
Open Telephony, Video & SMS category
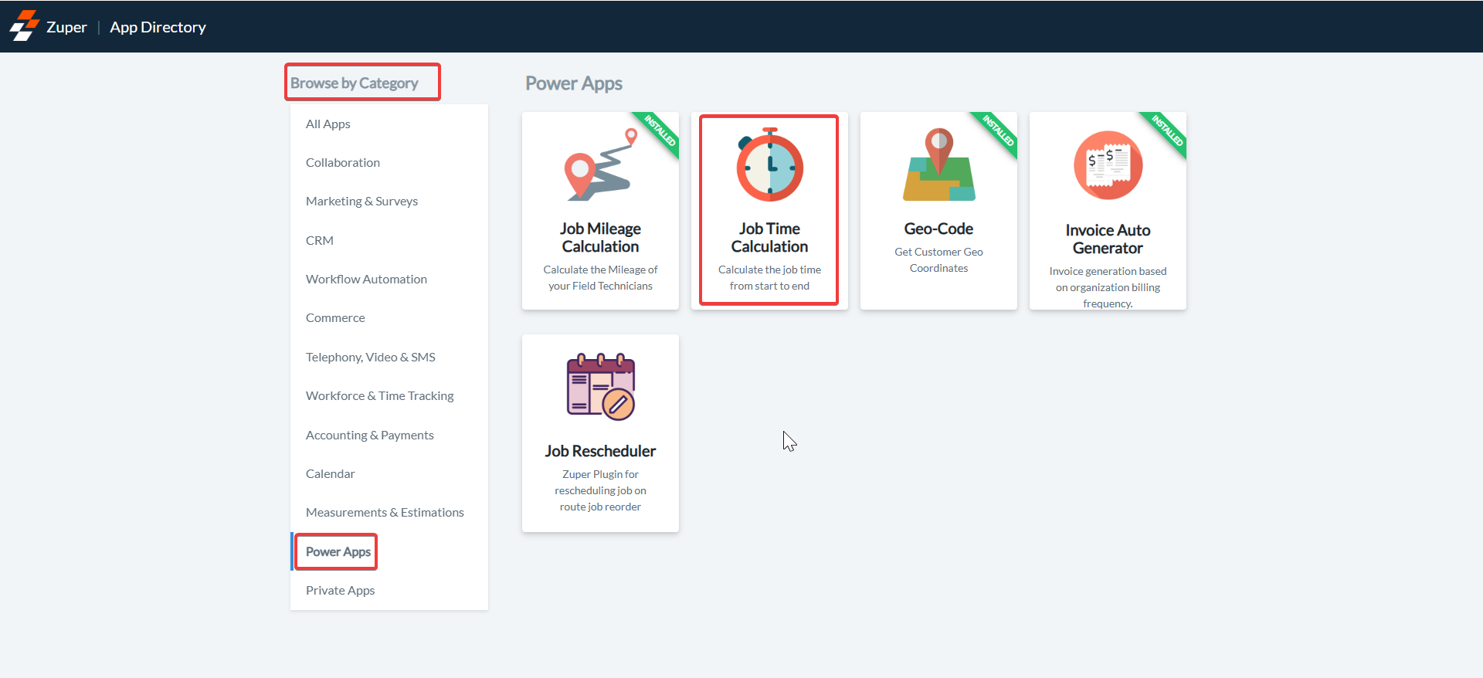[x=389, y=357]
